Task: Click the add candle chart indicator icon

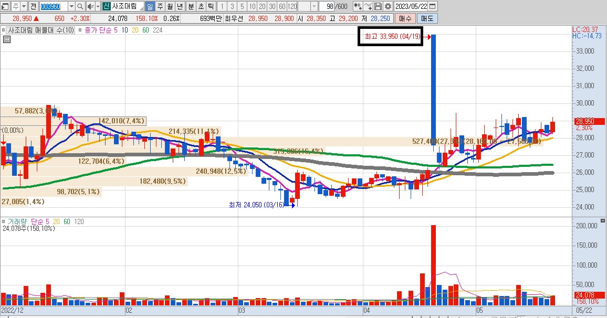Action: pos(358,6)
